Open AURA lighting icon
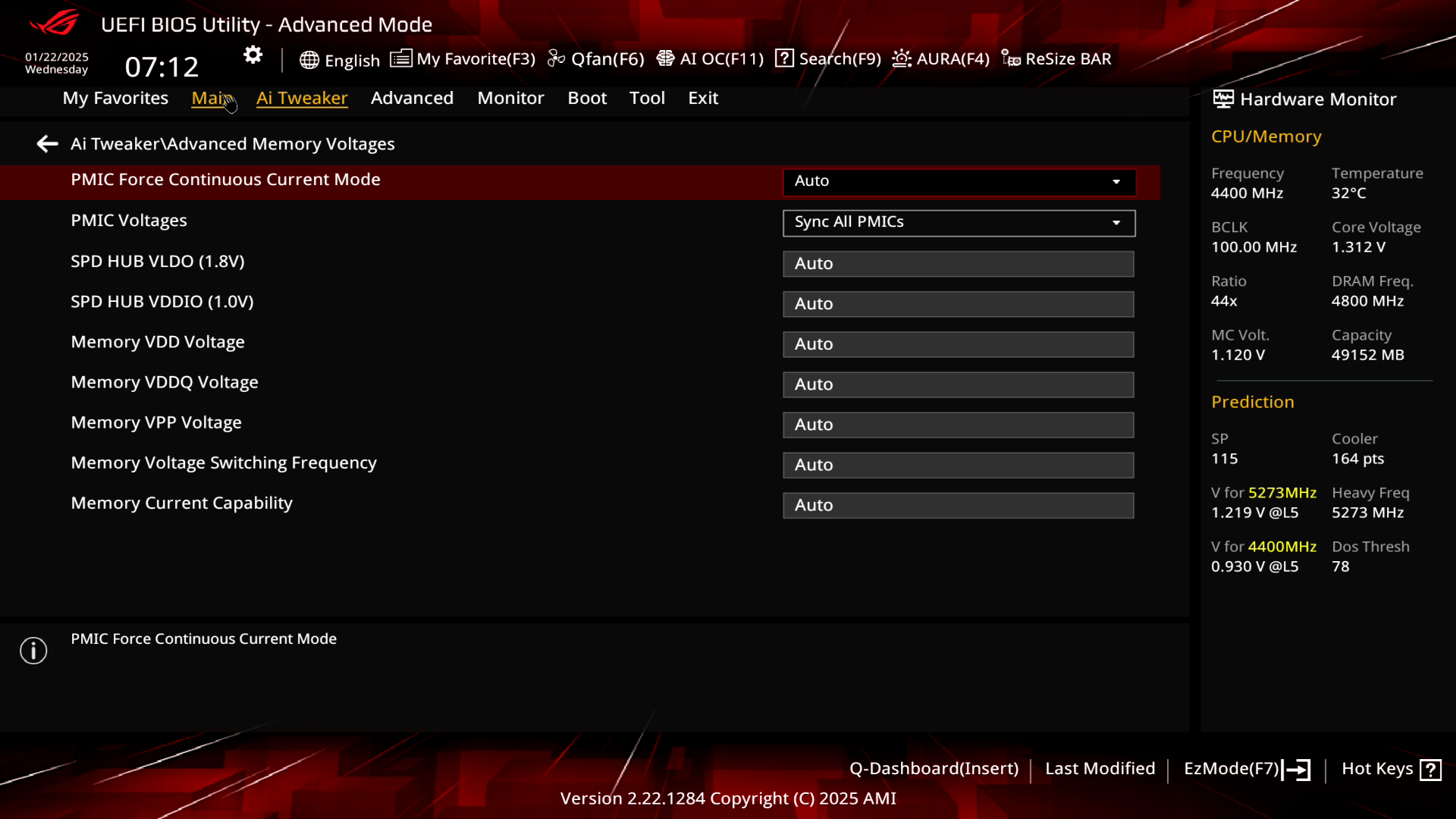The width and height of the screenshot is (1456, 819). point(902,58)
